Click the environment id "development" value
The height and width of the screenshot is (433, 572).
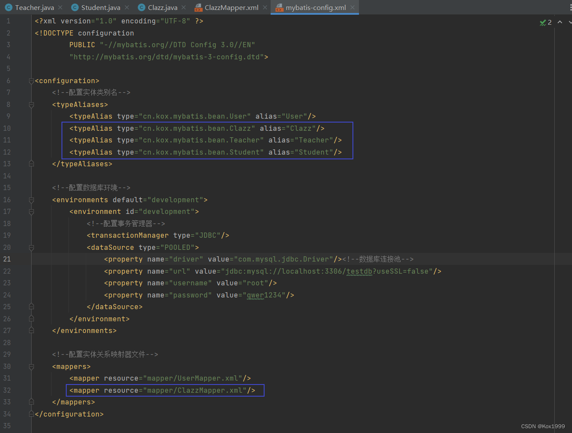167,211
